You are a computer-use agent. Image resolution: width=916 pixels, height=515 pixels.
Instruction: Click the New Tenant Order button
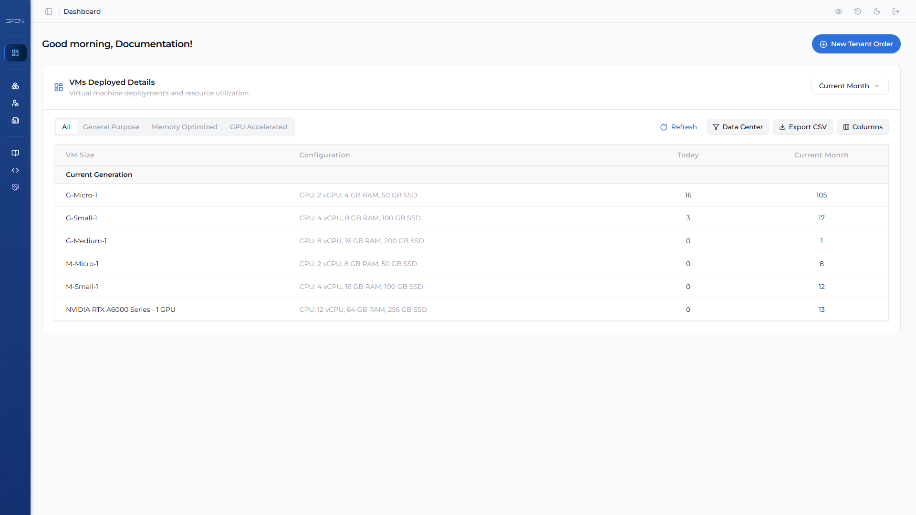pos(856,44)
